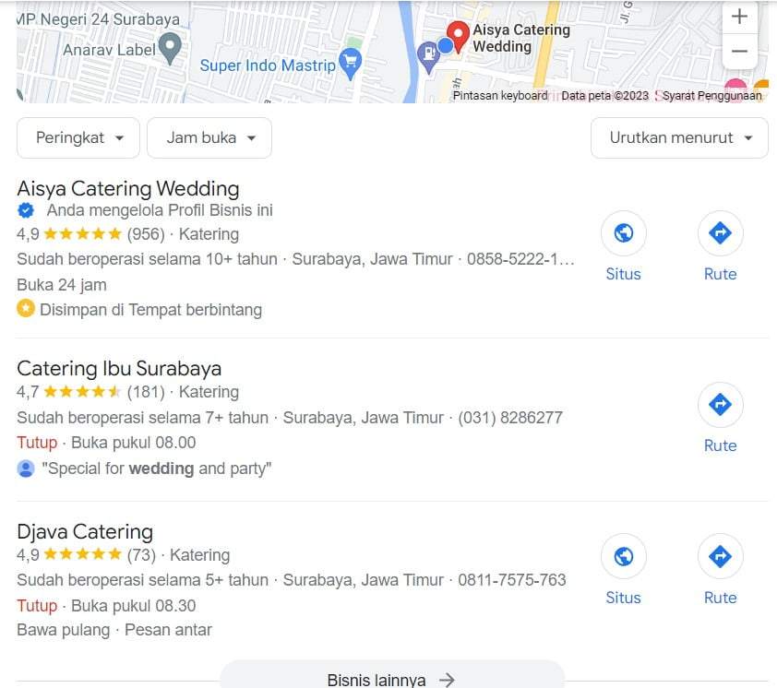The height and width of the screenshot is (688, 777).
Task: Open the Rute directions icon for Catering Ibu Surabaya
Action: [720, 405]
